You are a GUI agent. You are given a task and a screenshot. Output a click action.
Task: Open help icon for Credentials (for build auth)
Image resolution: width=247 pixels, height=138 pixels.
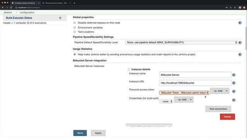[234, 100]
